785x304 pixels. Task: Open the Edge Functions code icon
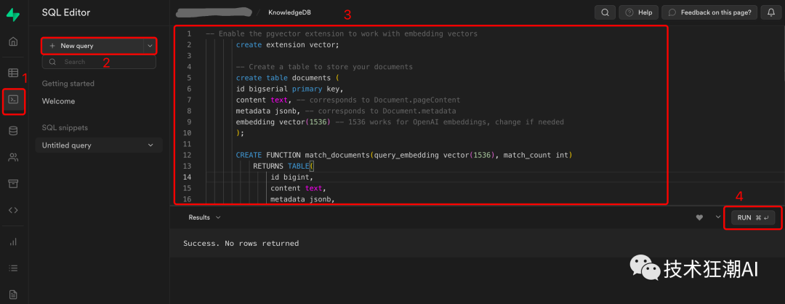[13, 210]
